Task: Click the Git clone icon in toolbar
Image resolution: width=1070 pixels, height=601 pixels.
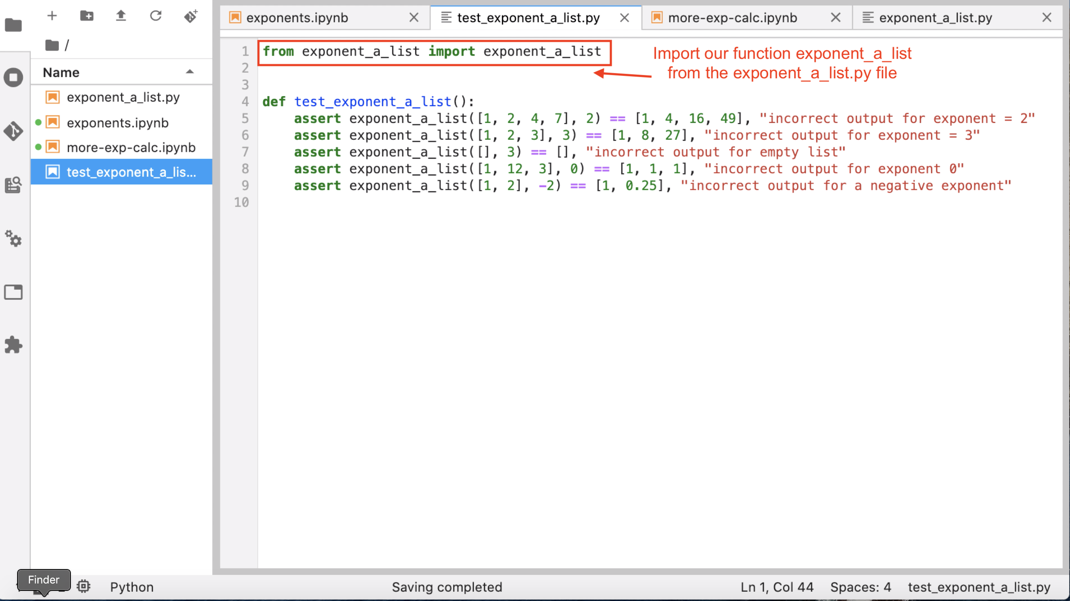Action: 191,16
